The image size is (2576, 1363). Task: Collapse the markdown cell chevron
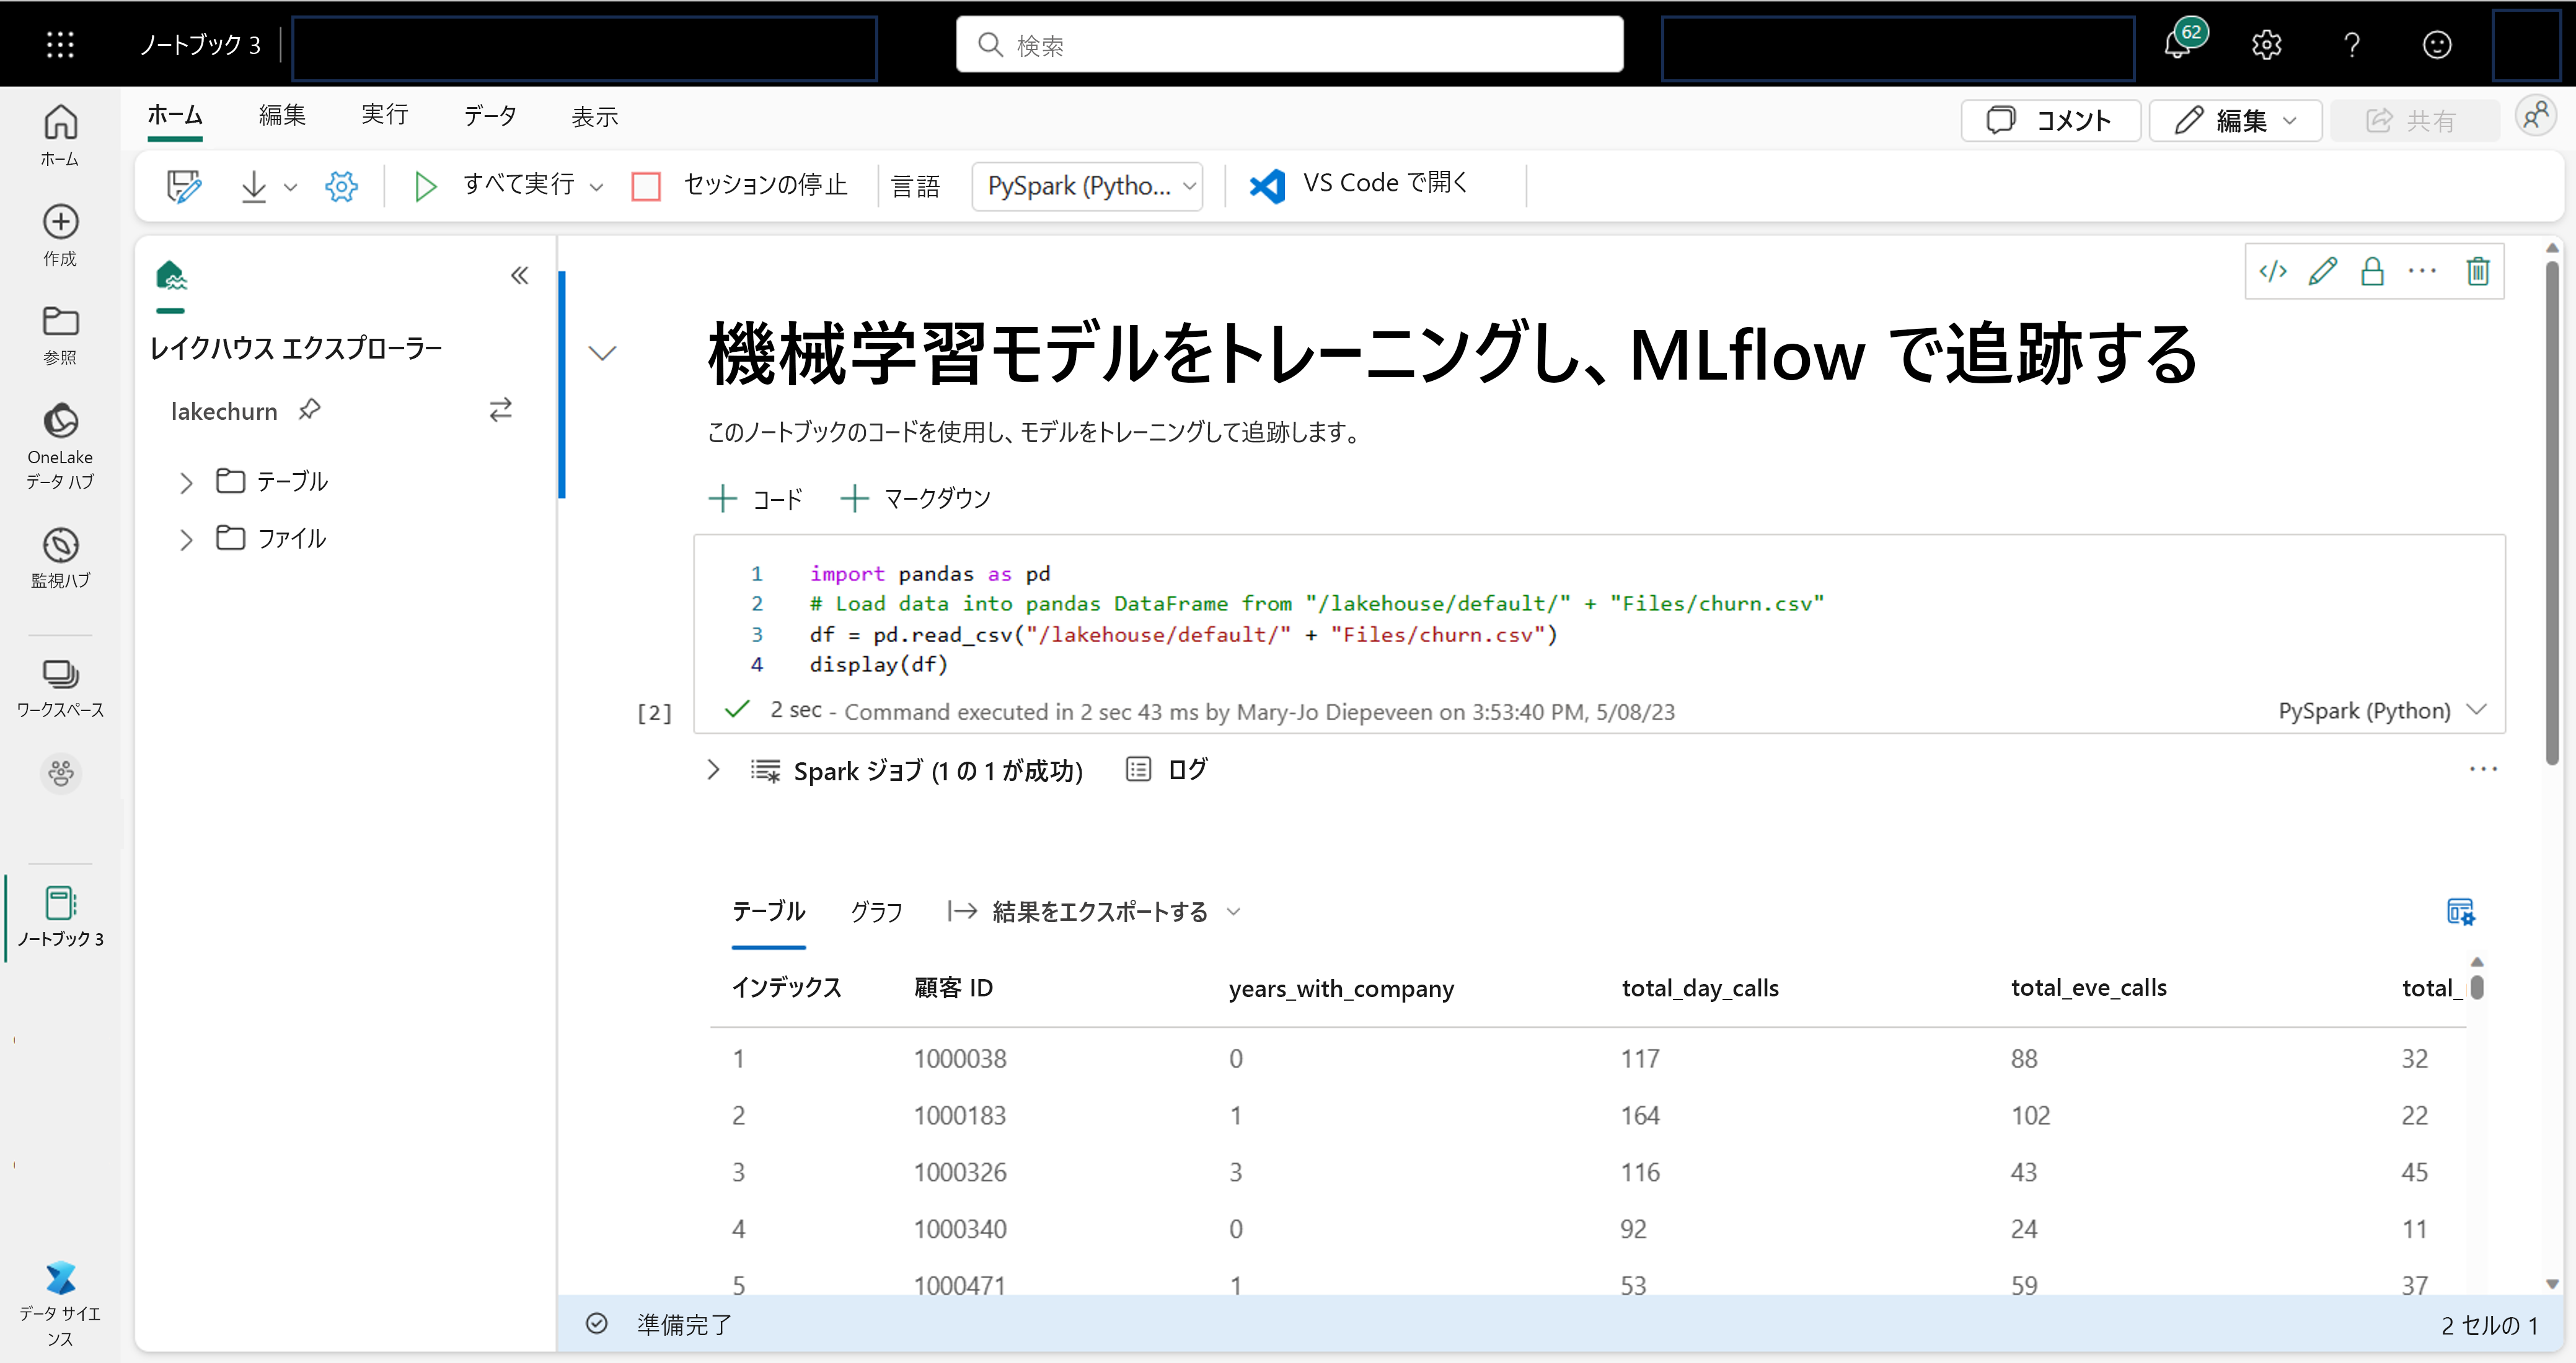coord(602,353)
